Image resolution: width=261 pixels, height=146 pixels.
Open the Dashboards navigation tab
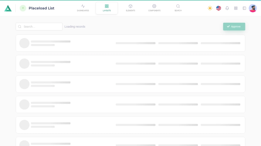click(83, 8)
